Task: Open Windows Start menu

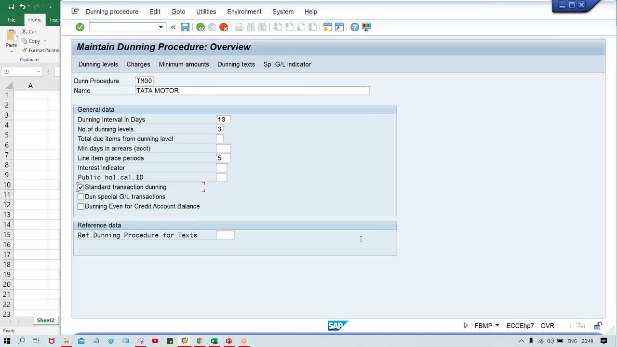Action: [x=7, y=341]
